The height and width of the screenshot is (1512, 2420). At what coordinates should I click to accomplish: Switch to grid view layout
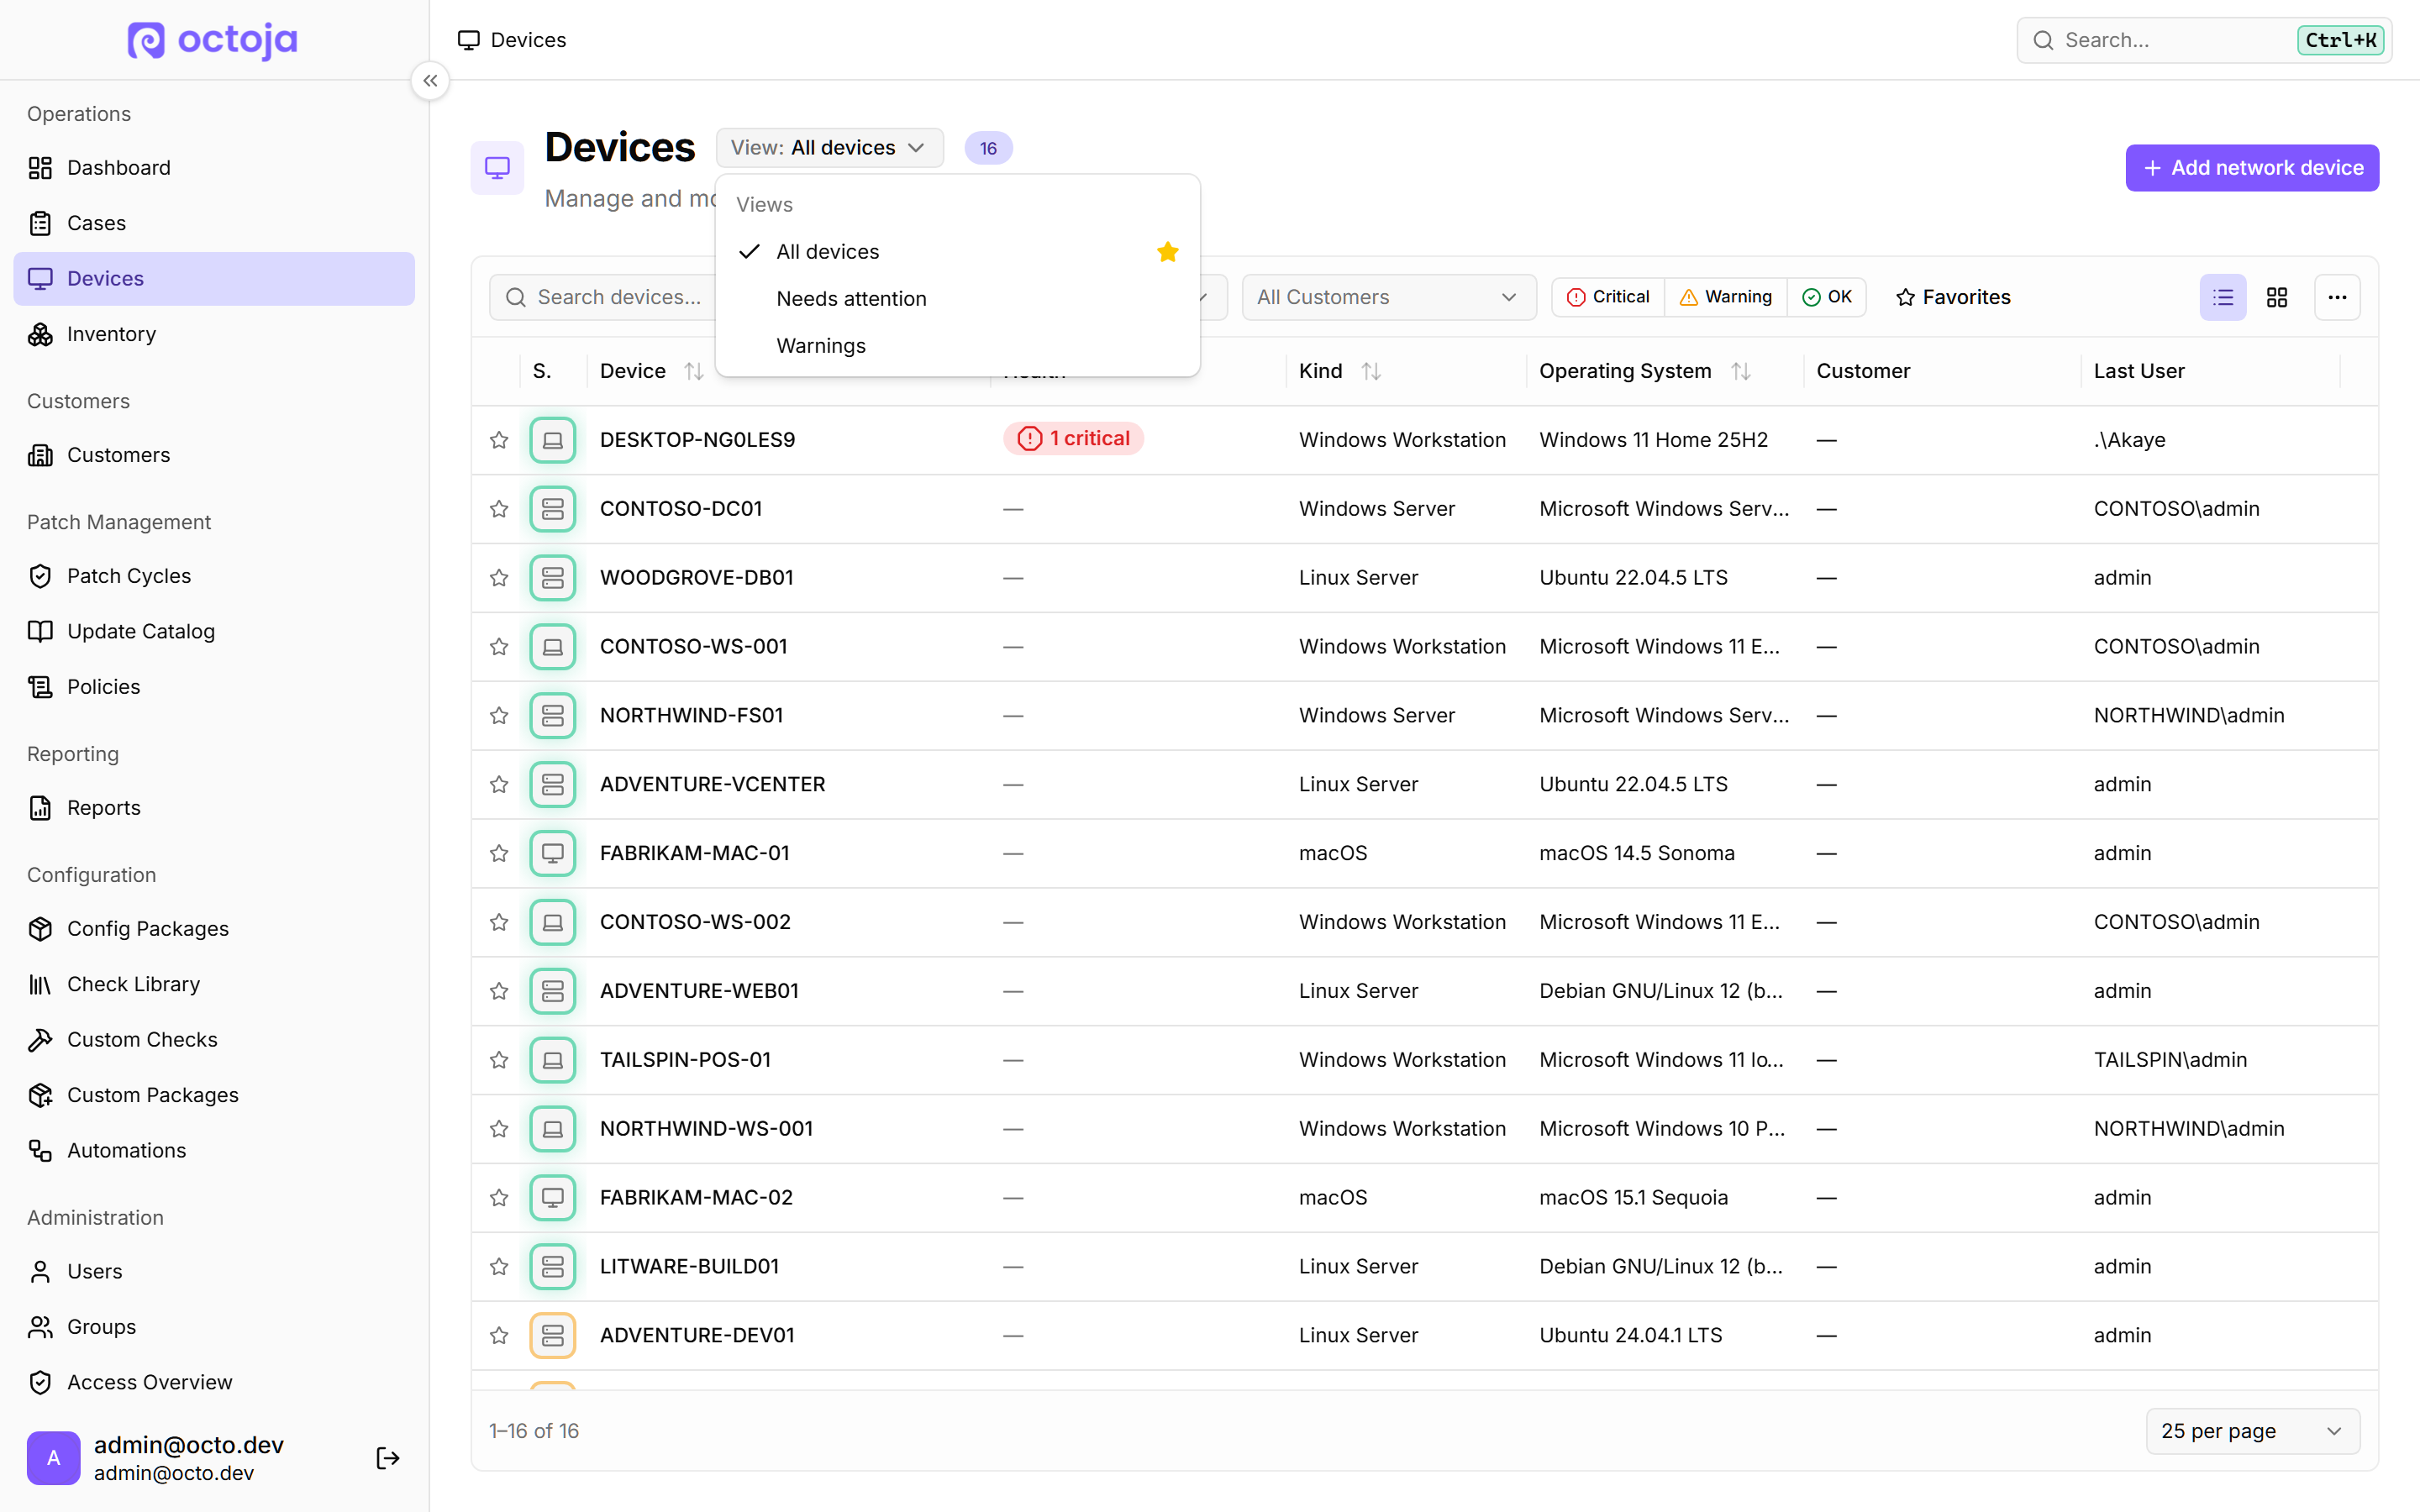[2277, 297]
